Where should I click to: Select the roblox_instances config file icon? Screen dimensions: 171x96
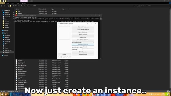[x=17, y=75]
